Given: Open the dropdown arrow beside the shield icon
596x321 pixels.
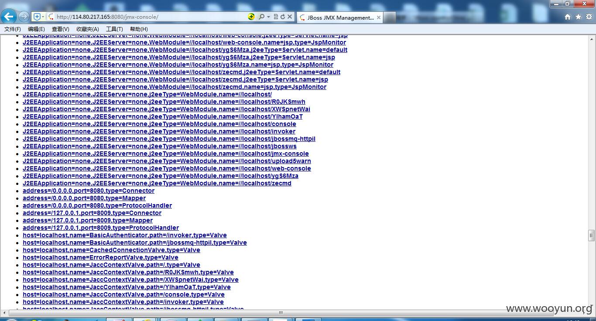Looking at the screenshot, I should coord(43,17).
